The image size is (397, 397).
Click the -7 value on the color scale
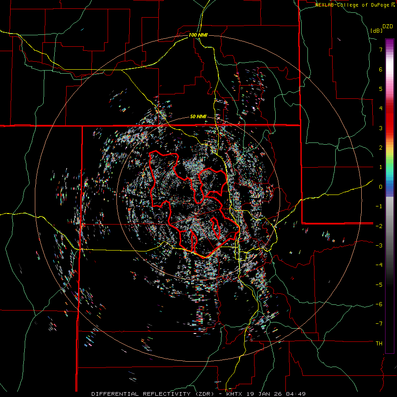tap(379, 324)
